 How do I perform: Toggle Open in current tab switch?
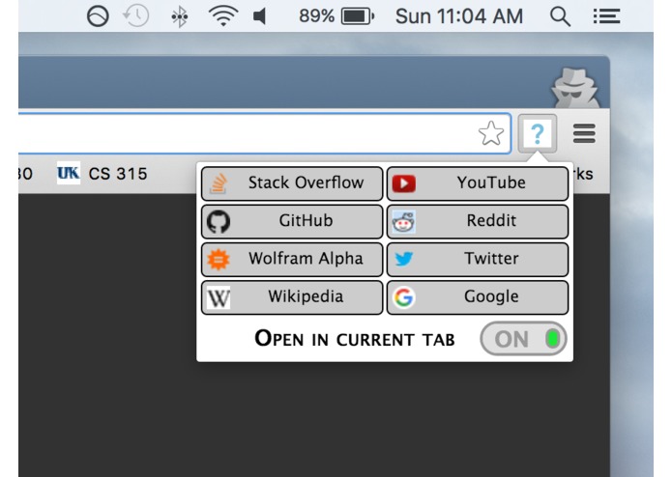523,339
